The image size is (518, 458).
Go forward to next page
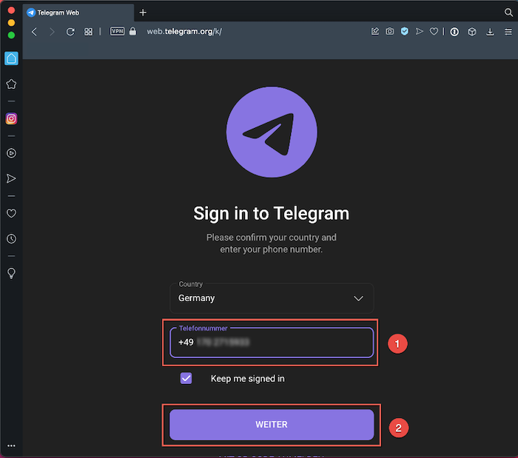pos(52,32)
